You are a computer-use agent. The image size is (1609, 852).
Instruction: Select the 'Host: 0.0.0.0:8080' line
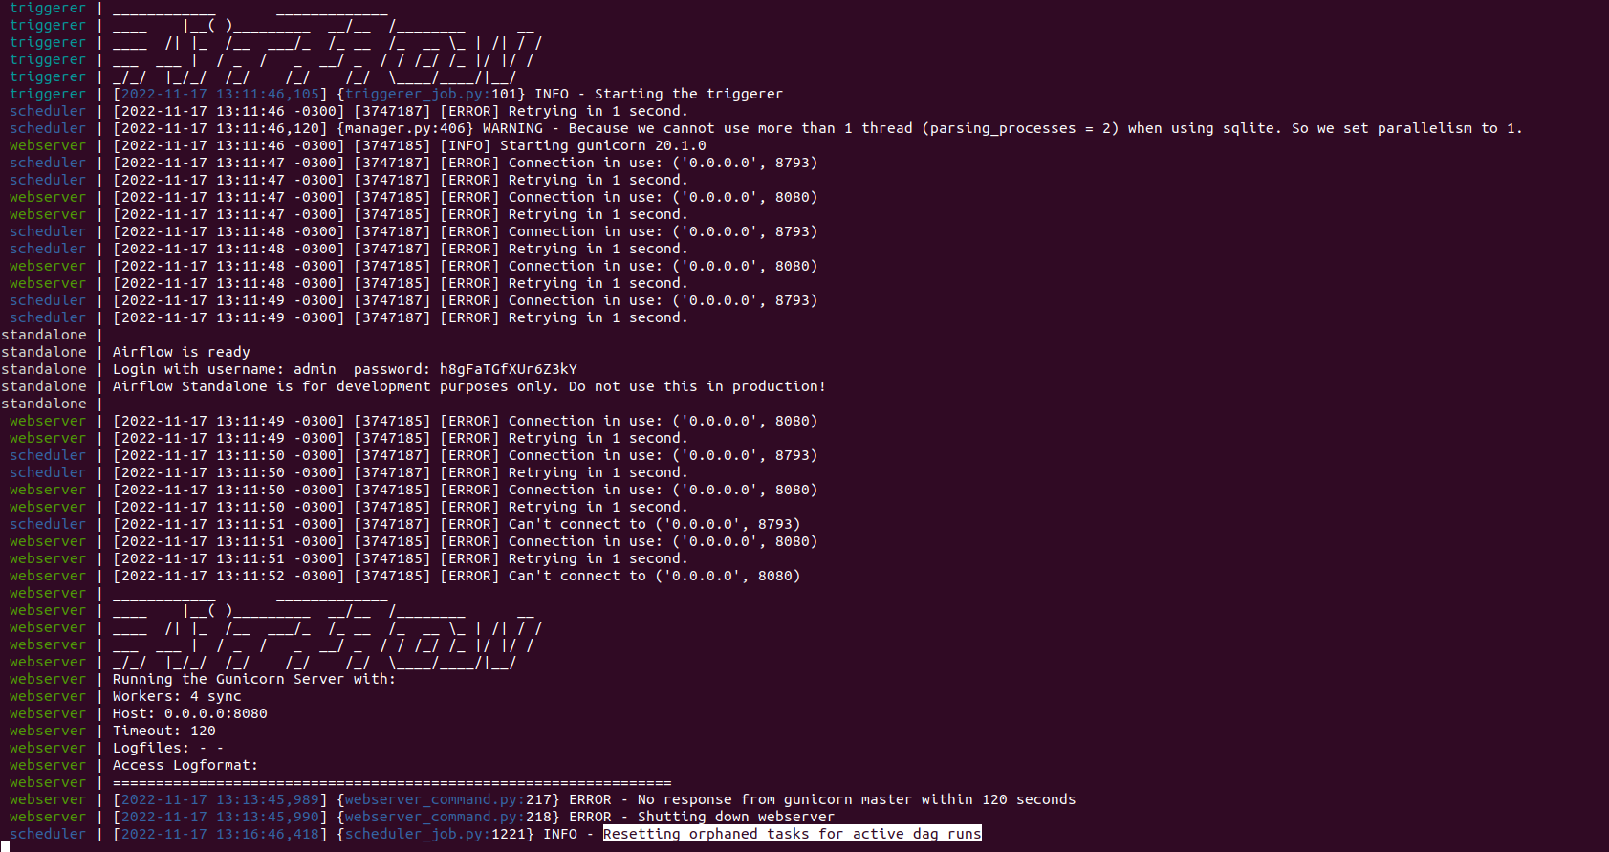tap(190, 713)
